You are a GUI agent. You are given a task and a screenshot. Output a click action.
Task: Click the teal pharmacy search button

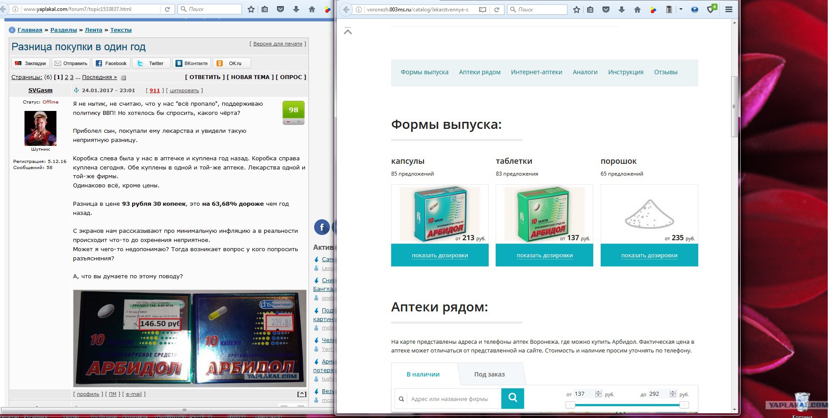click(x=512, y=398)
